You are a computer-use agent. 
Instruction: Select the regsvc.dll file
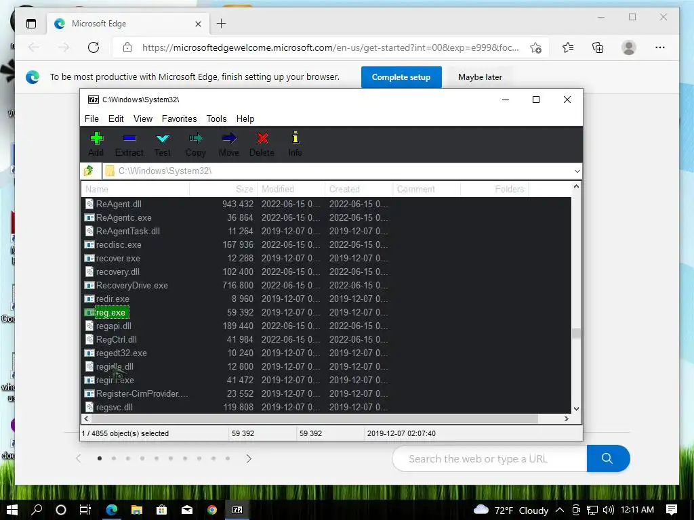pos(114,407)
